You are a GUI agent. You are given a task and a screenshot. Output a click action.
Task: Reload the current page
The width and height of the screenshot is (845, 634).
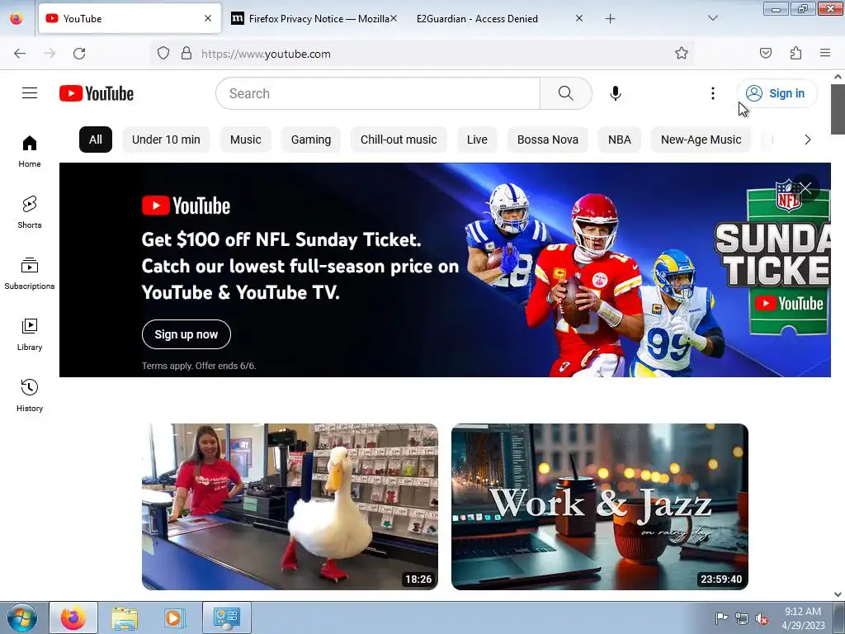[x=79, y=54]
